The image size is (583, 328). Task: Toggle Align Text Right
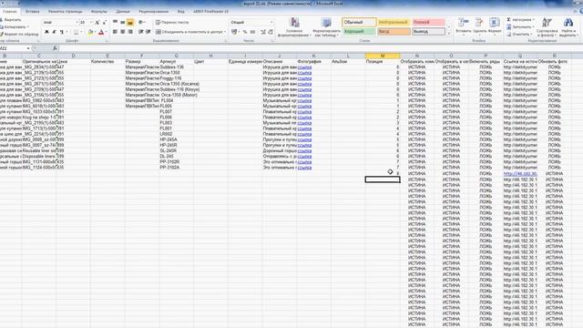[x=130, y=32]
